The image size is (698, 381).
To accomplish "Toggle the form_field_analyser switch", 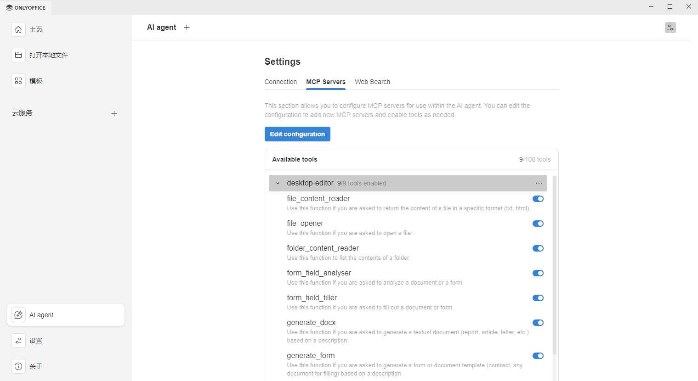I will tap(538, 273).
